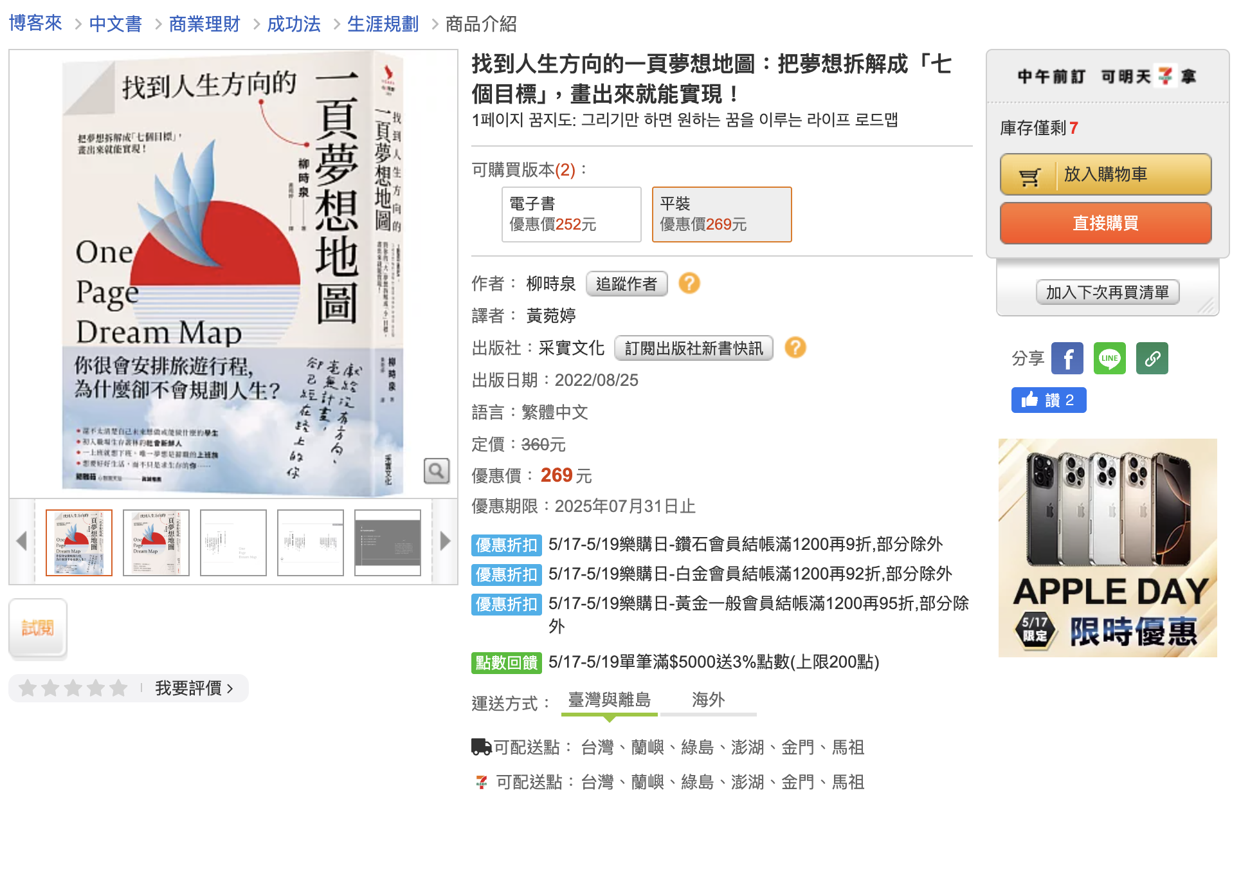Switch to the 海外 shipping tab
The height and width of the screenshot is (885, 1241).
tap(708, 700)
